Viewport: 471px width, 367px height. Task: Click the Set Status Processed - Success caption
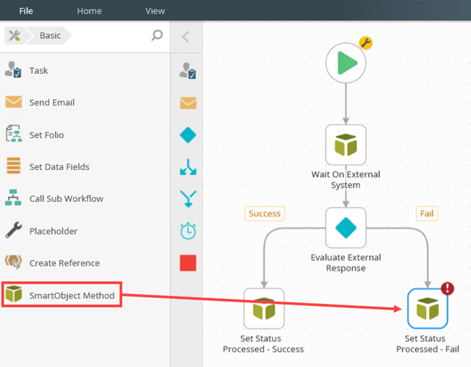(263, 344)
